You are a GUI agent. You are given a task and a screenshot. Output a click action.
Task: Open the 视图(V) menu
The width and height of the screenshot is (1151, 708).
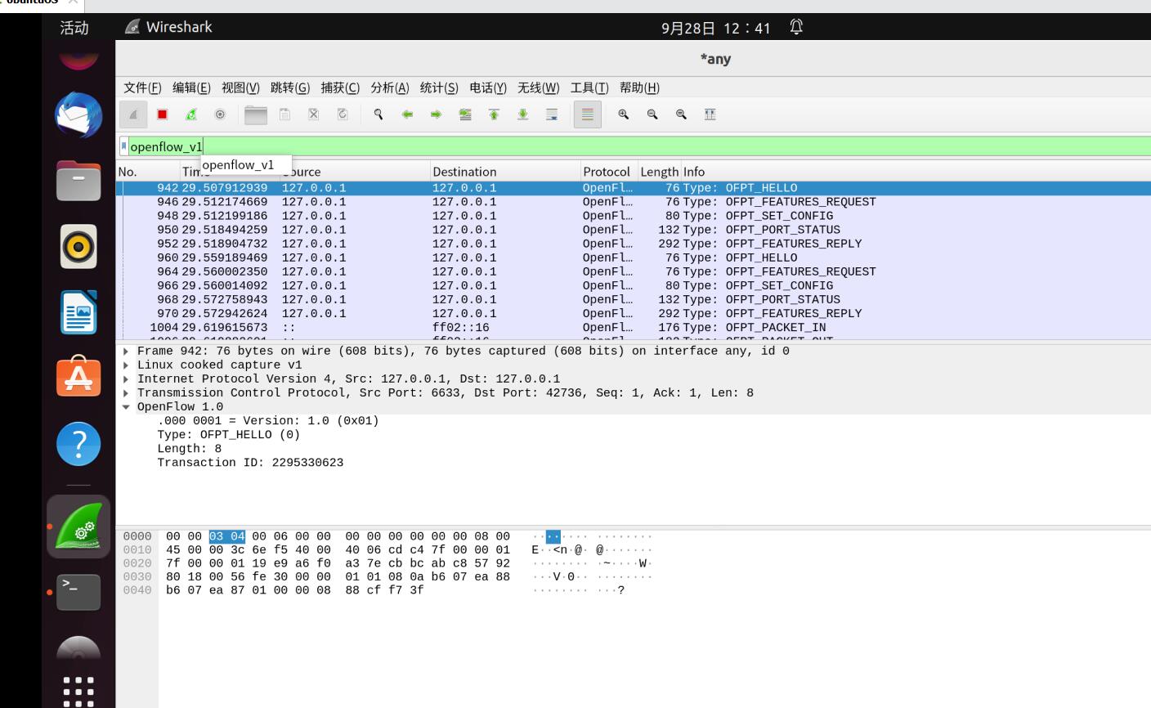[240, 87]
